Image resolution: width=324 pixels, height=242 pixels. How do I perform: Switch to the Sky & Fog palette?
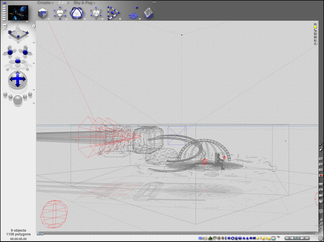pos(83,3)
